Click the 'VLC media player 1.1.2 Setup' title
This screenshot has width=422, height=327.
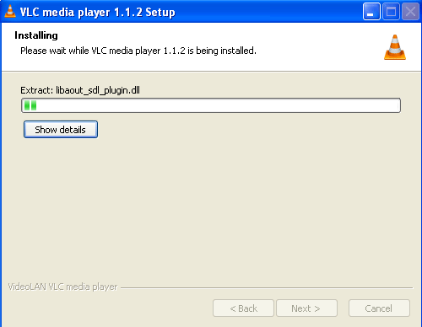tap(98, 13)
